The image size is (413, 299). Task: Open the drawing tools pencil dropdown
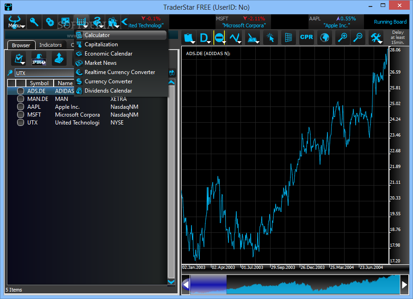pyautogui.click(x=253, y=37)
